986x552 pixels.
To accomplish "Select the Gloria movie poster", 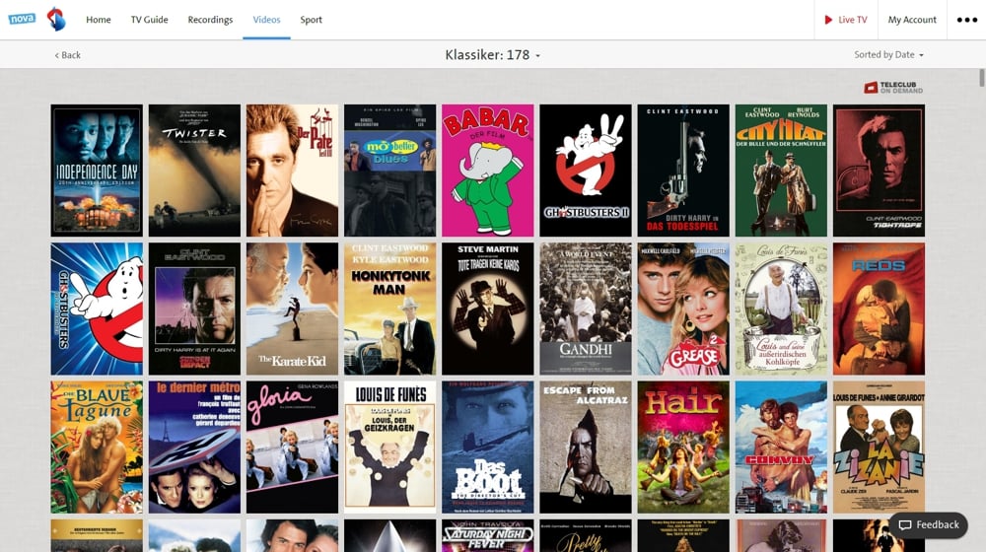I will click(x=293, y=447).
